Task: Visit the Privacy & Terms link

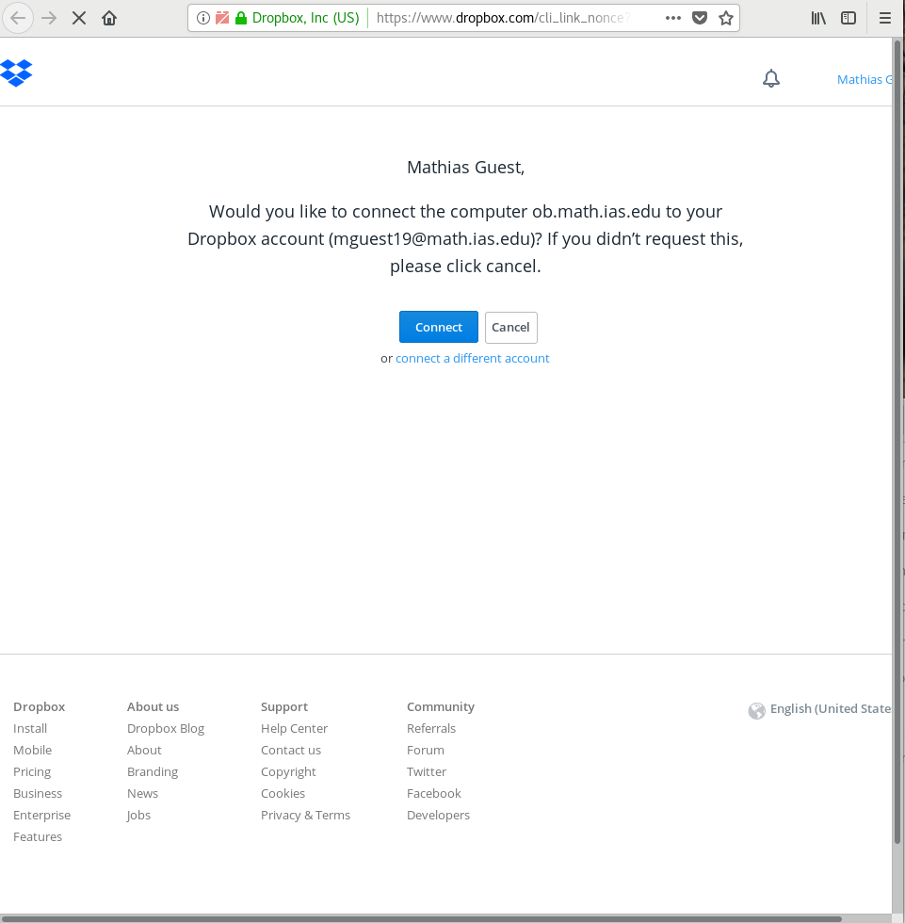Action: (305, 815)
